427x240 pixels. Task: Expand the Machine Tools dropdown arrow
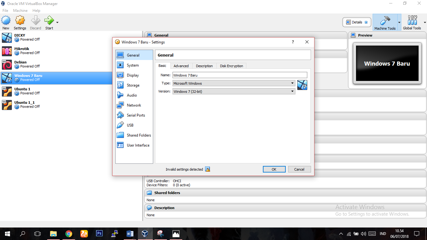(x=399, y=22)
